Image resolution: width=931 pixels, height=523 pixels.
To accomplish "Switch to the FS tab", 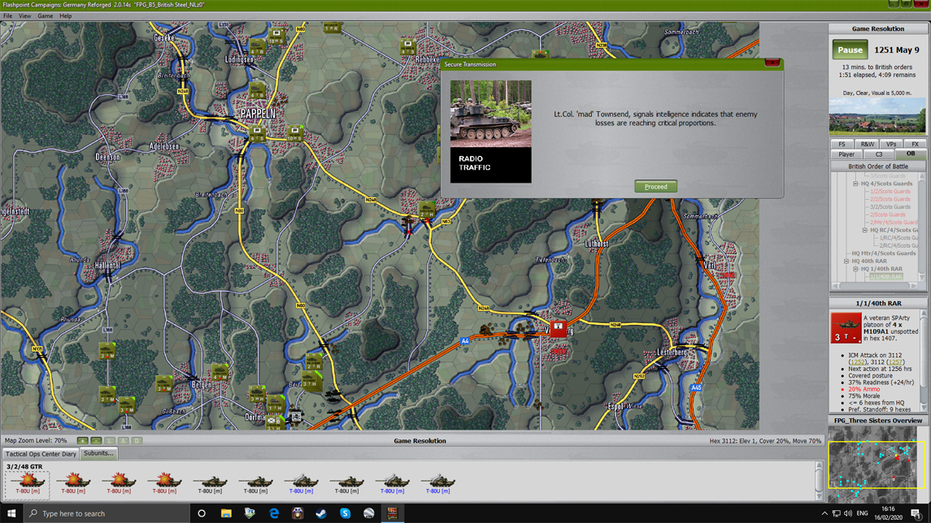I will [x=842, y=144].
